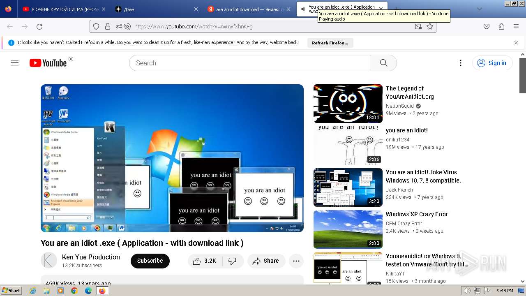Image resolution: width=526 pixels, height=296 pixels.
Task: Open volume control in system tray
Action: [x=467, y=291]
